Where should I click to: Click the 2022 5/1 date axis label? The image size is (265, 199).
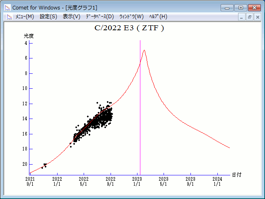[x=84, y=182]
